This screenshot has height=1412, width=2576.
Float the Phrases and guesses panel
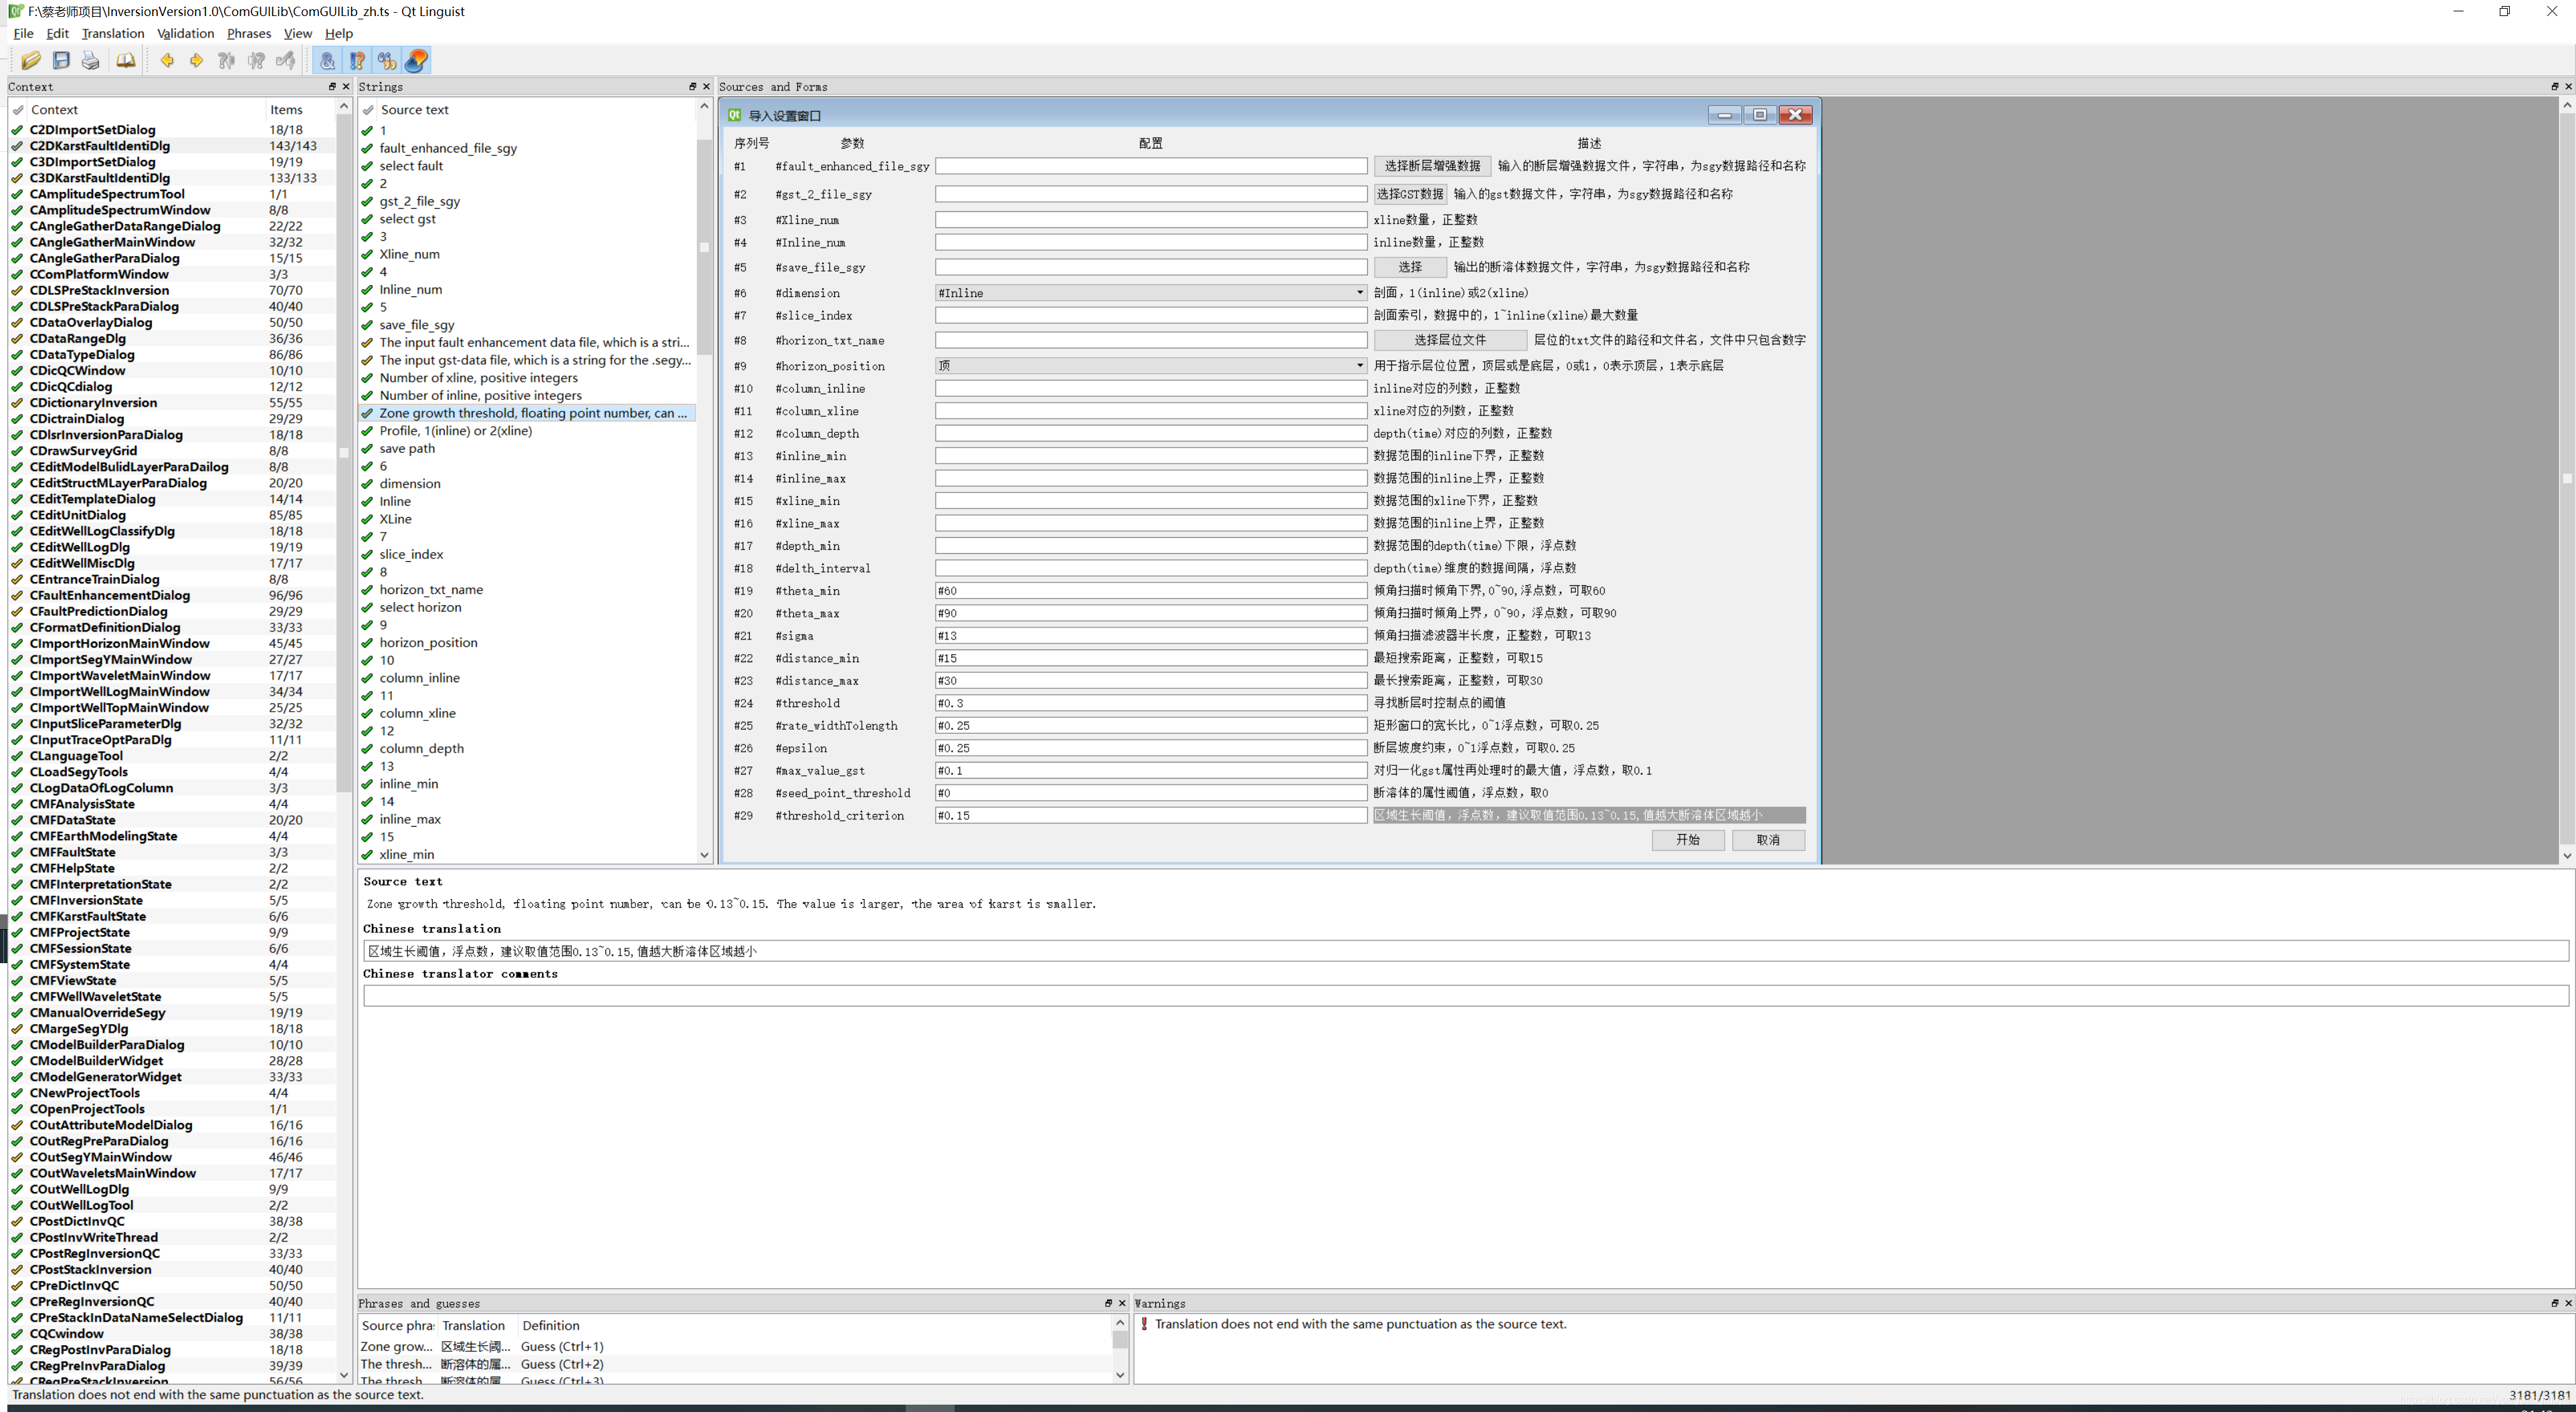coord(1108,1303)
